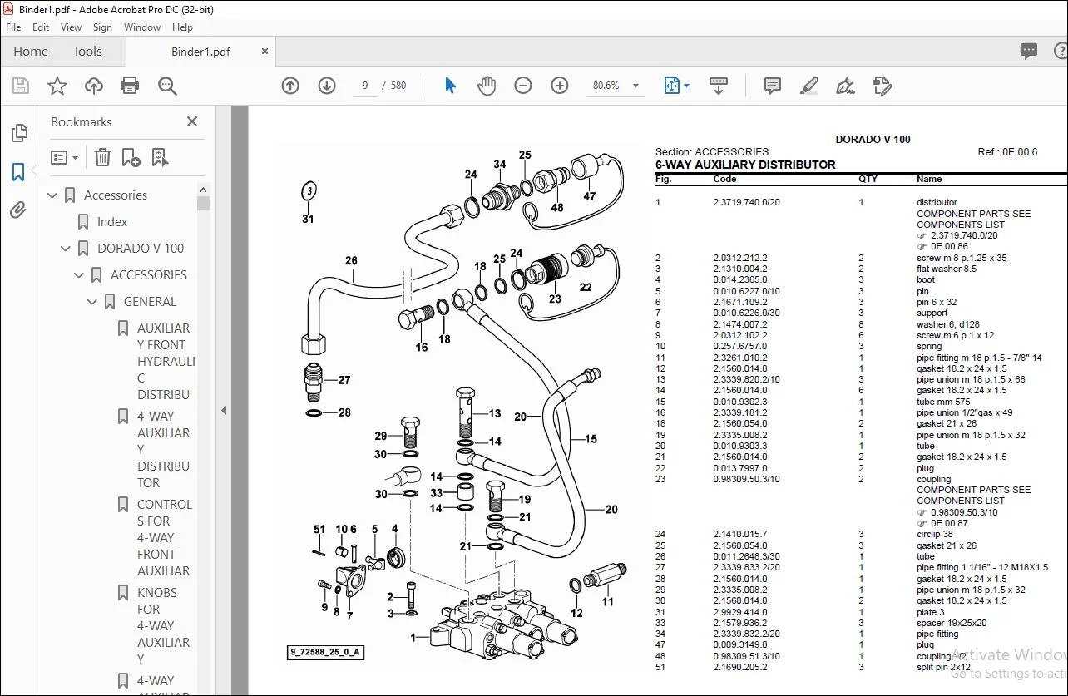Click the 'split pin 2x12' part name

pyautogui.click(x=943, y=667)
